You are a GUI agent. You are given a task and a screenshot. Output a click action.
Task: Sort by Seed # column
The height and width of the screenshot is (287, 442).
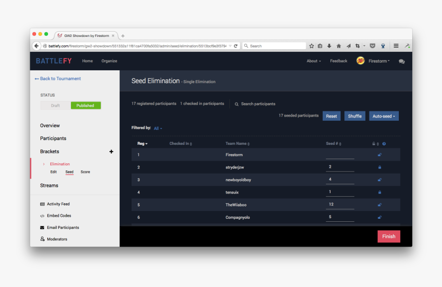point(334,144)
